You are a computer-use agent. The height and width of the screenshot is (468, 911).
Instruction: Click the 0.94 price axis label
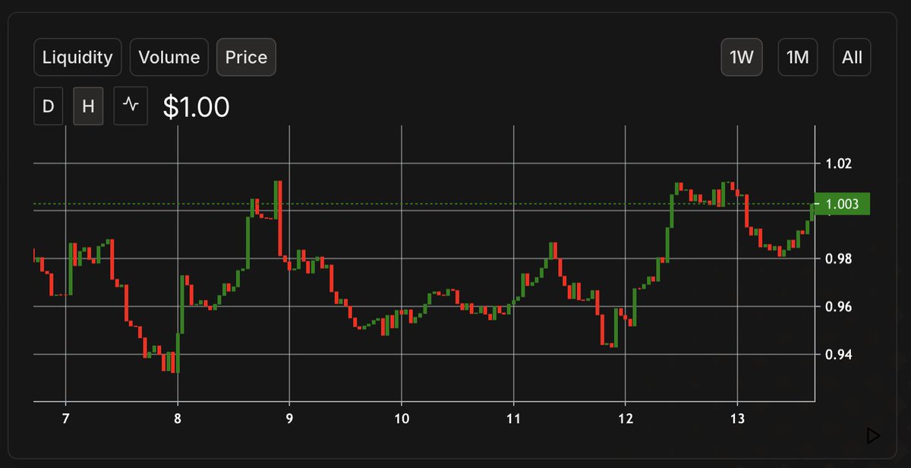click(837, 355)
